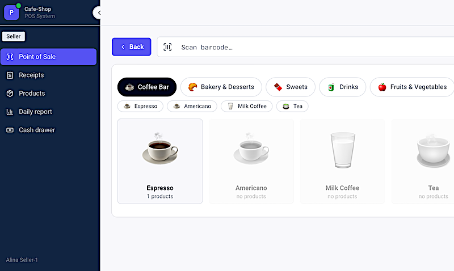This screenshot has width=454, height=271.
Task: Click the purple P app logo
Action: click(x=11, y=12)
